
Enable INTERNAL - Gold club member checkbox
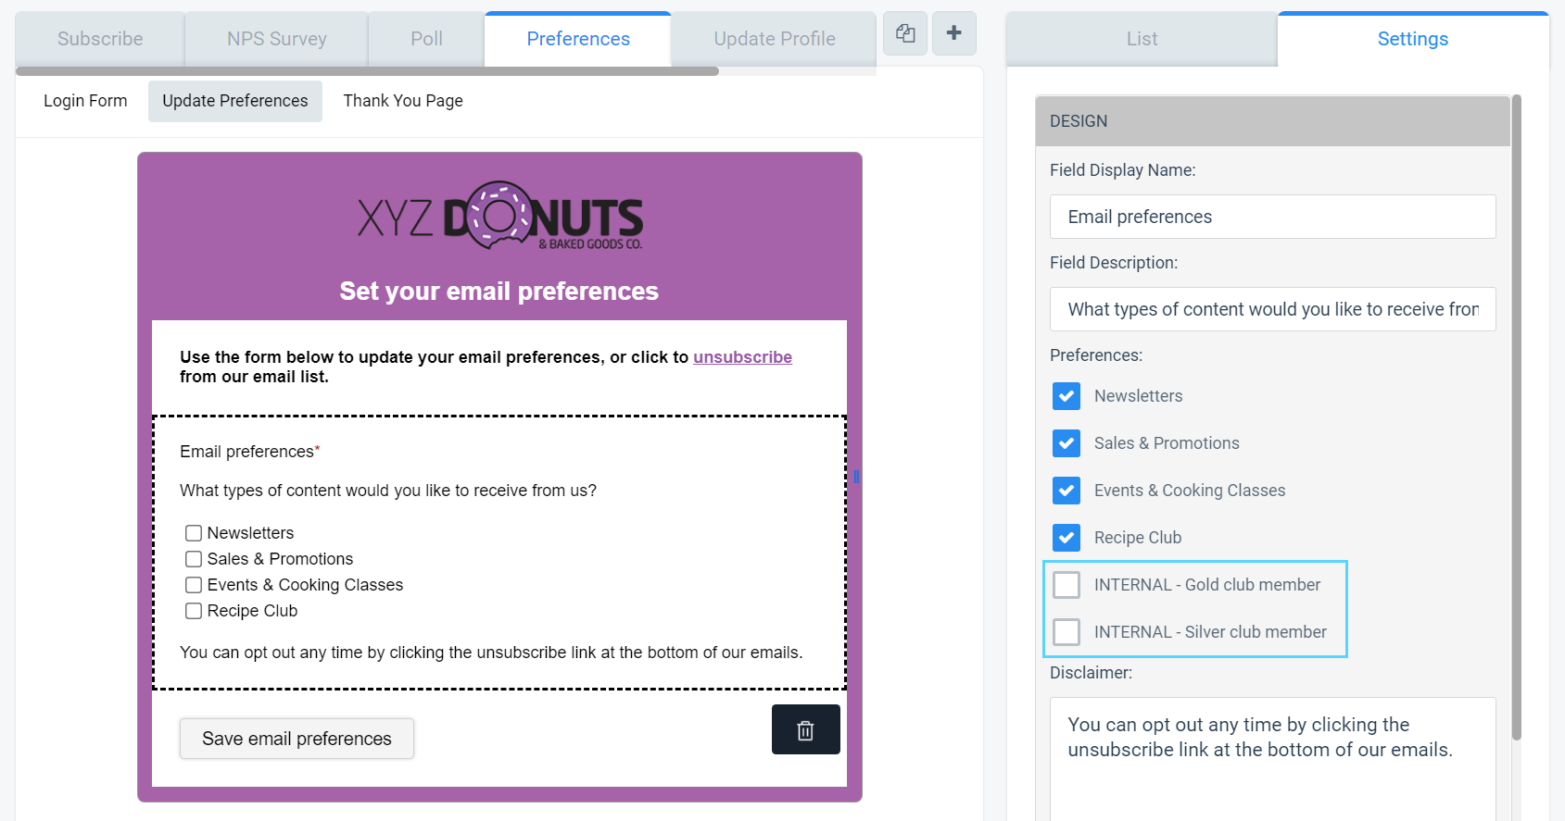point(1066,585)
